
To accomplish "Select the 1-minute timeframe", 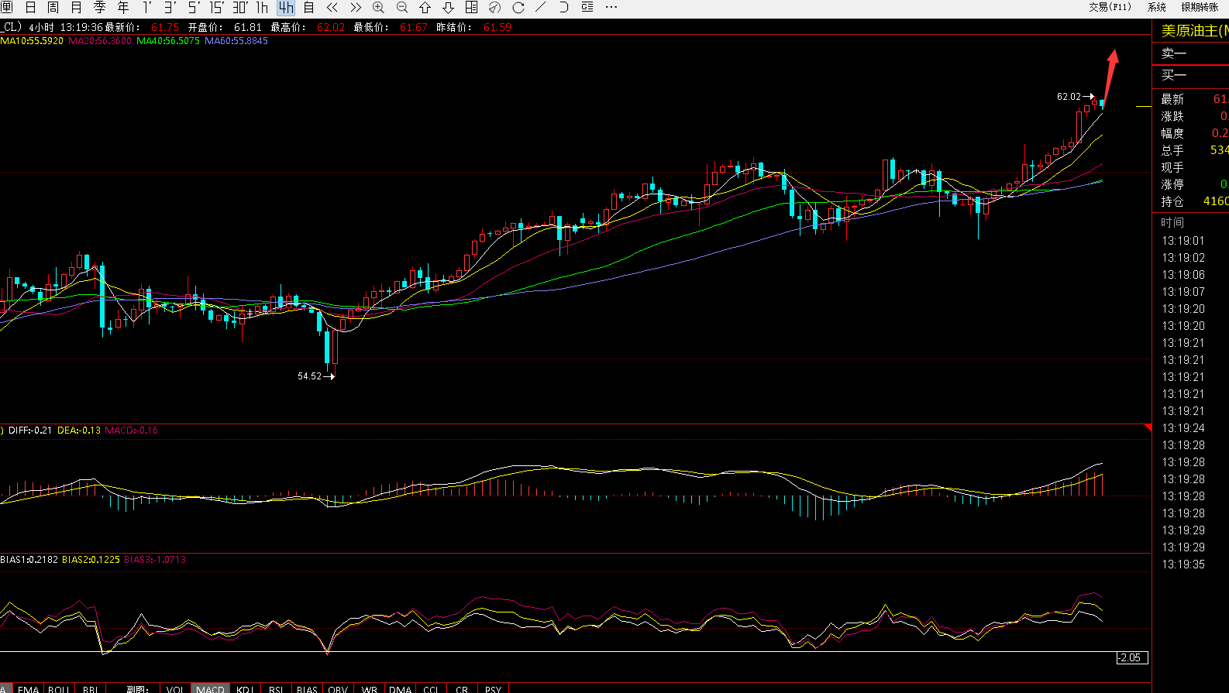I will click(x=146, y=7).
